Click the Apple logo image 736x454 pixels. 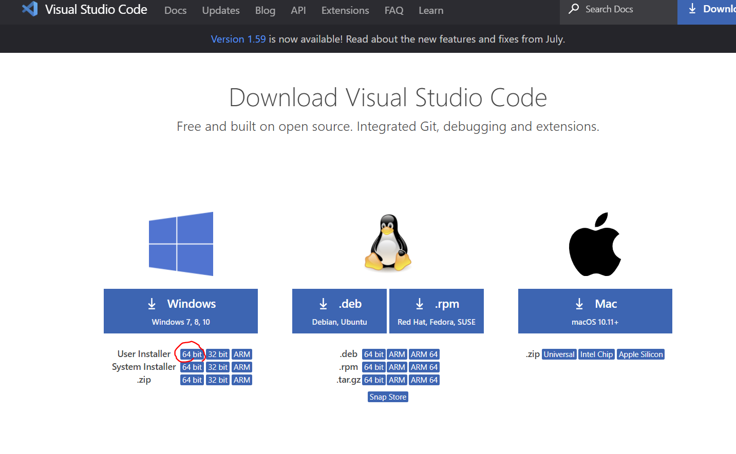(595, 244)
